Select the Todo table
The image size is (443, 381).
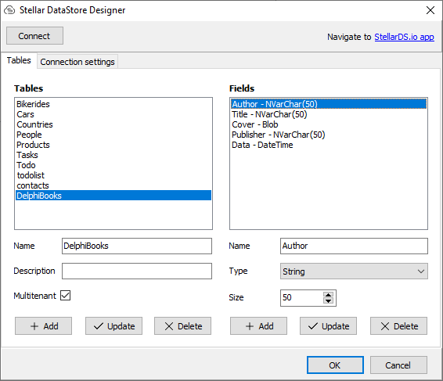pos(113,165)
